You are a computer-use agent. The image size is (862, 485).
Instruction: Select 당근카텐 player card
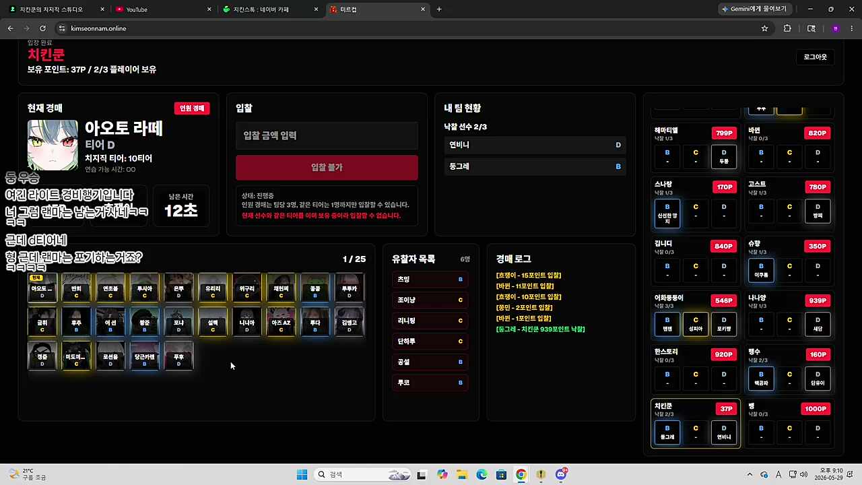pyautogui.click(x=145, y=356)
